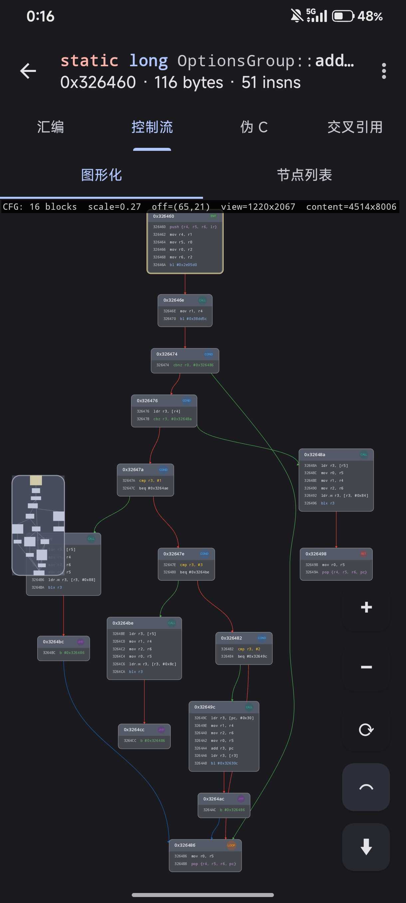Screen dimensions: 406x903
Task: Tap the muted notification bell icon
Action: 297,16
